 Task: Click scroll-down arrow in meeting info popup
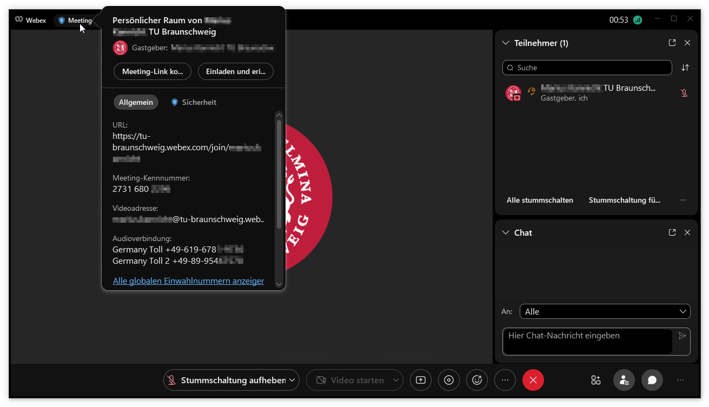point(279,284)
